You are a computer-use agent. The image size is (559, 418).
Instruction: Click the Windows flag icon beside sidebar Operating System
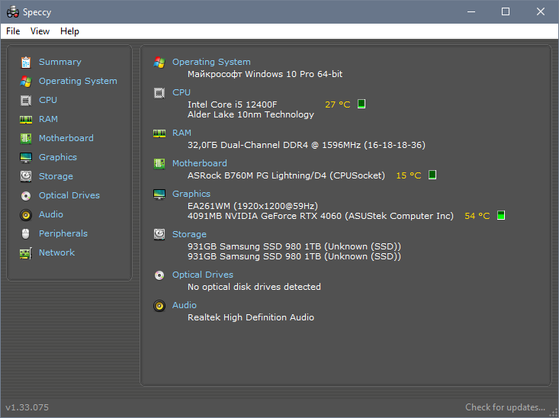(x=26, y=82)
